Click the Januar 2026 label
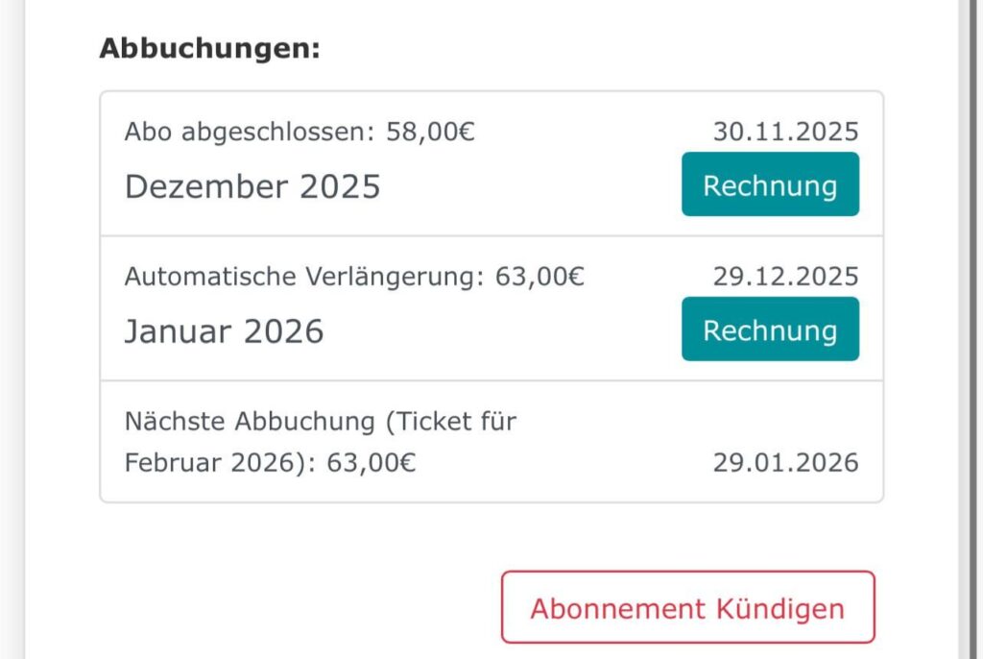Viewport: 983px width, 659px height. pos(225,330)
